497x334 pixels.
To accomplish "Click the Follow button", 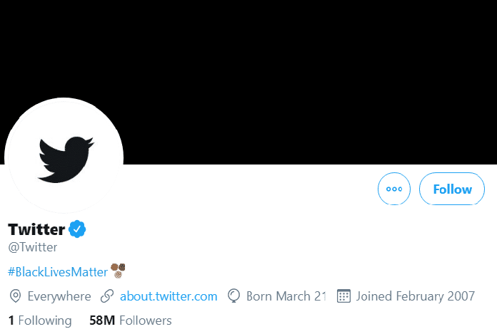I will [x=452, y=189].
